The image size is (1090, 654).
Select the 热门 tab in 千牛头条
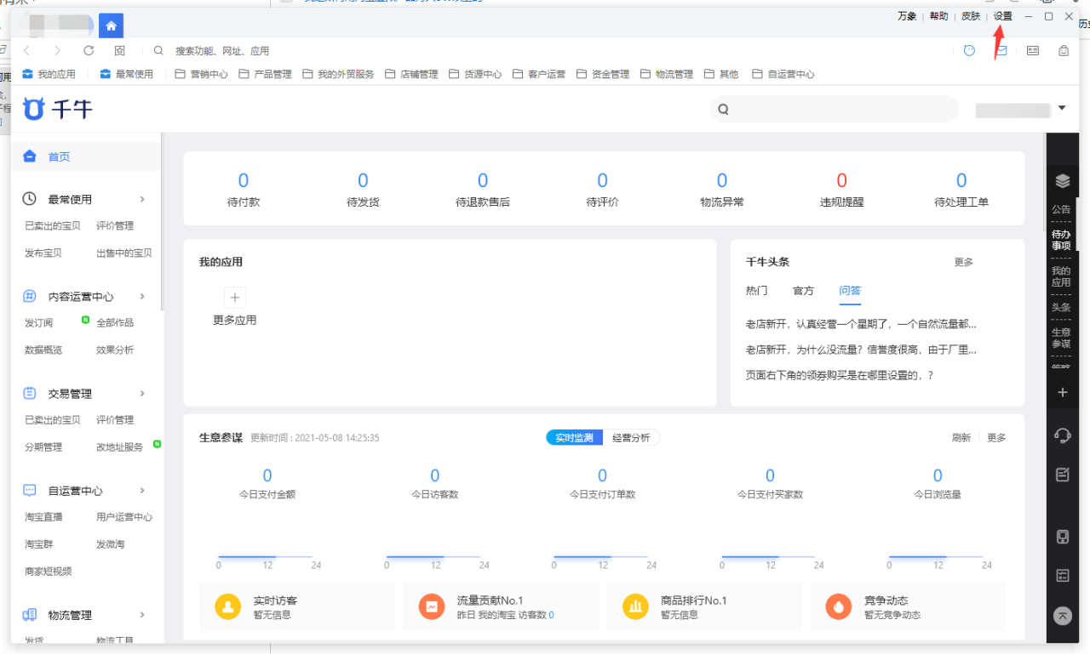click(x=757, y=291)
